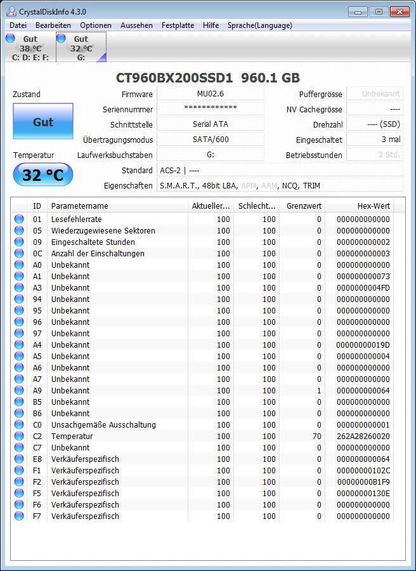The width and height of the screenshot is (416, 571).
Task: Click the status orb in row 94
Action: (x=19, y=299)
